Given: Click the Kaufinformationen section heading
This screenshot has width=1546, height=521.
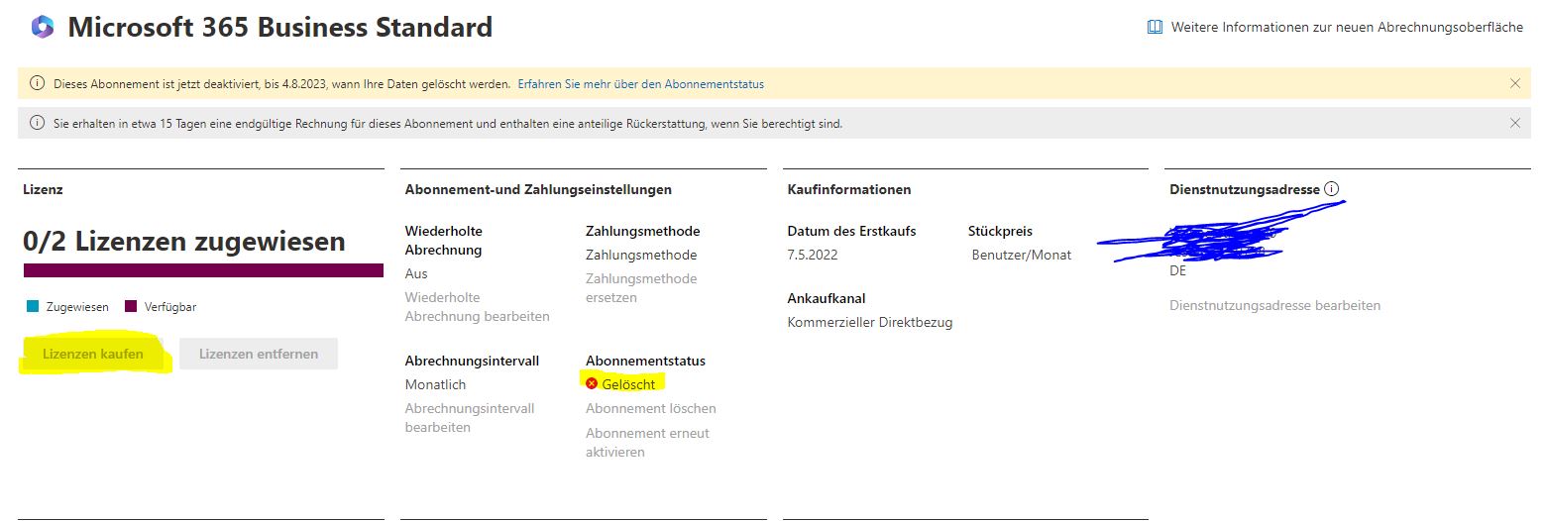Looking at the screenshot, I should pyautogui.click(x=849, y=189).
